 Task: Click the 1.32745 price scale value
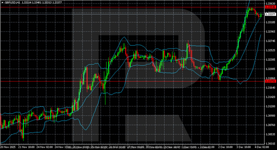(270, 41)
